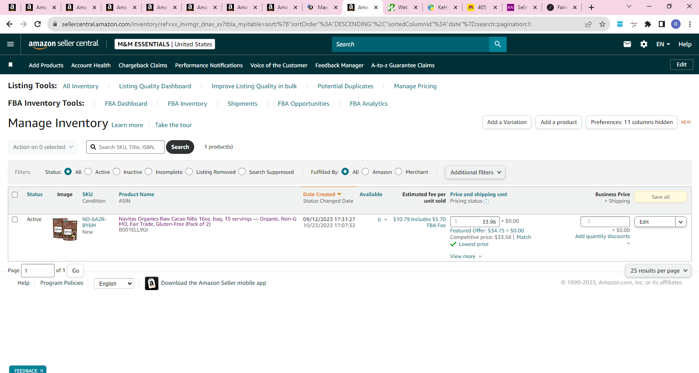Select Fulfilled By Merchant radio button
The width and height of the screenshot is (699, 373).
tap(399, 172)
